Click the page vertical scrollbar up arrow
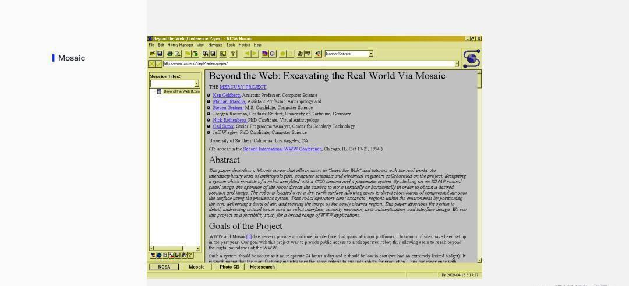Viewport: 629px width, 286px height. 479,72
